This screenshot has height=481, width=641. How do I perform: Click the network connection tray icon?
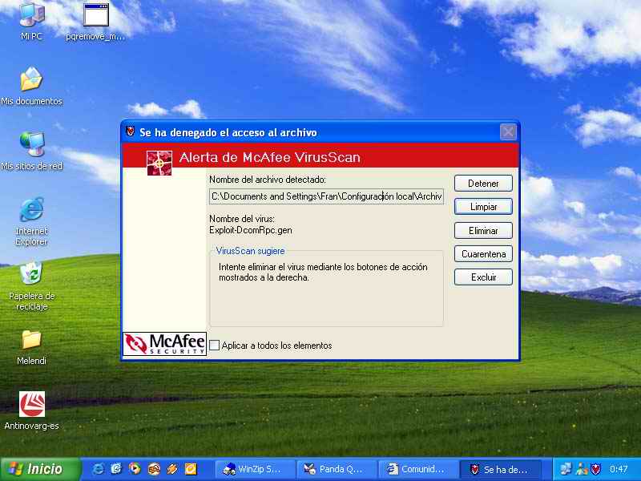(x=566, y=469)
